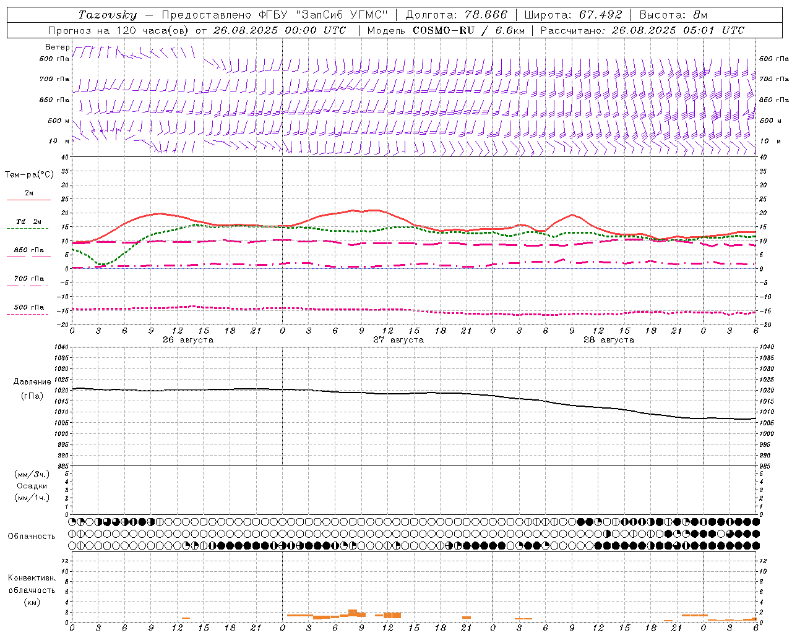Click the "(мм/1ч.)" precipitation unit label
This screenshot has width=792, height=633.
pos(32,498)
